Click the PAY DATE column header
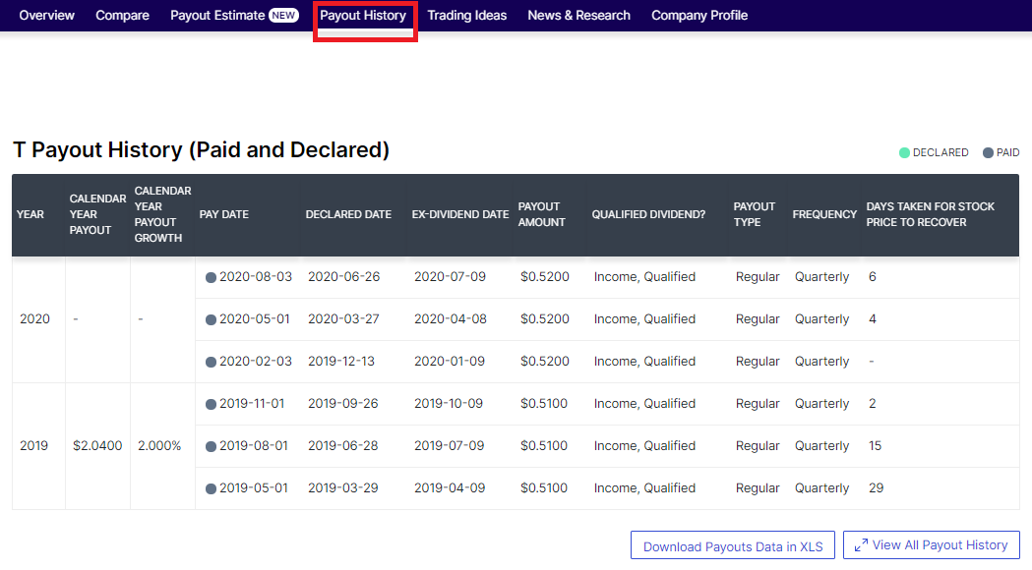The width and height of the screenshot is (1032, 570). coord(223,214)
